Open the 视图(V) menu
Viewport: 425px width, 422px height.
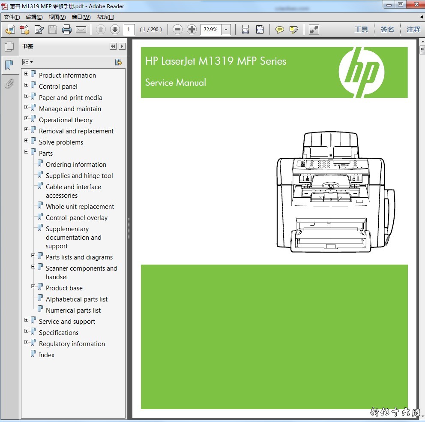pyautogui.click(x=57, y=17)
